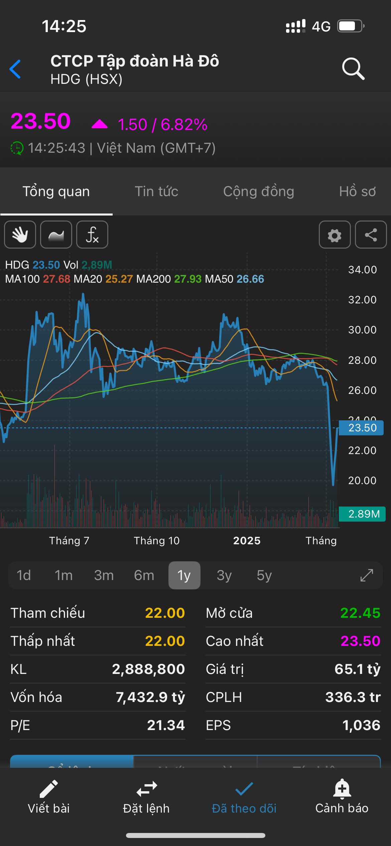Viewport: 391px width, 846px height.
Task: Select the 1d time range
Action: point(24,575)
